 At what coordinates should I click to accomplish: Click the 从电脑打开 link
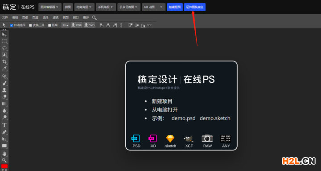click(x=165, y=110)
